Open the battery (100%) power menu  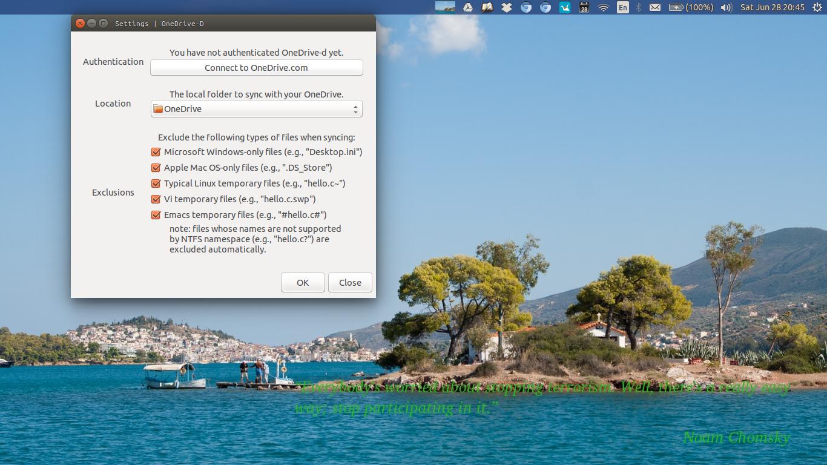691,7
